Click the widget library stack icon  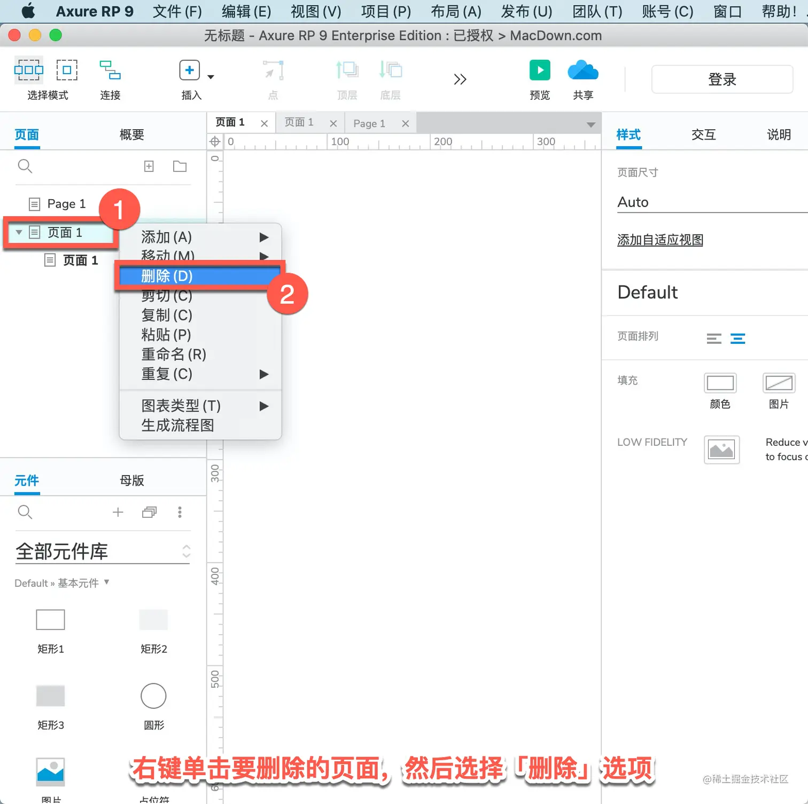[x=149, y=513]
